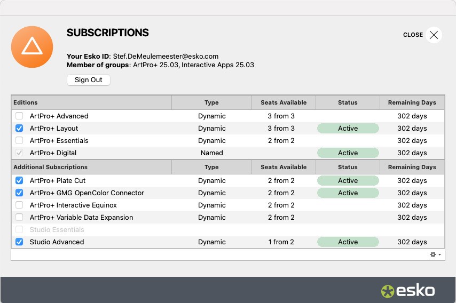Tick the ArtPro+ Essentials checkbox

click(x=19, y=140)
